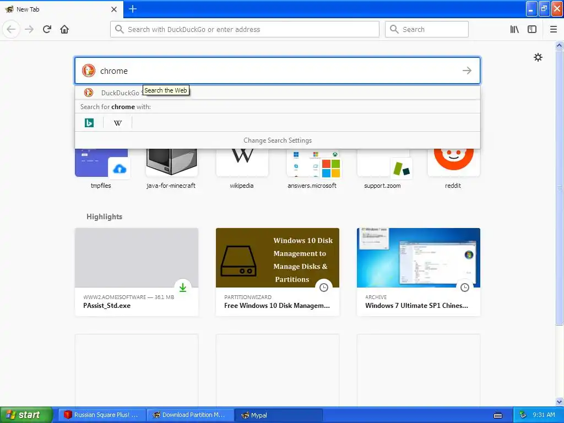Focus the address bar field
Screen dimensions: 564x423
(245, 29)
